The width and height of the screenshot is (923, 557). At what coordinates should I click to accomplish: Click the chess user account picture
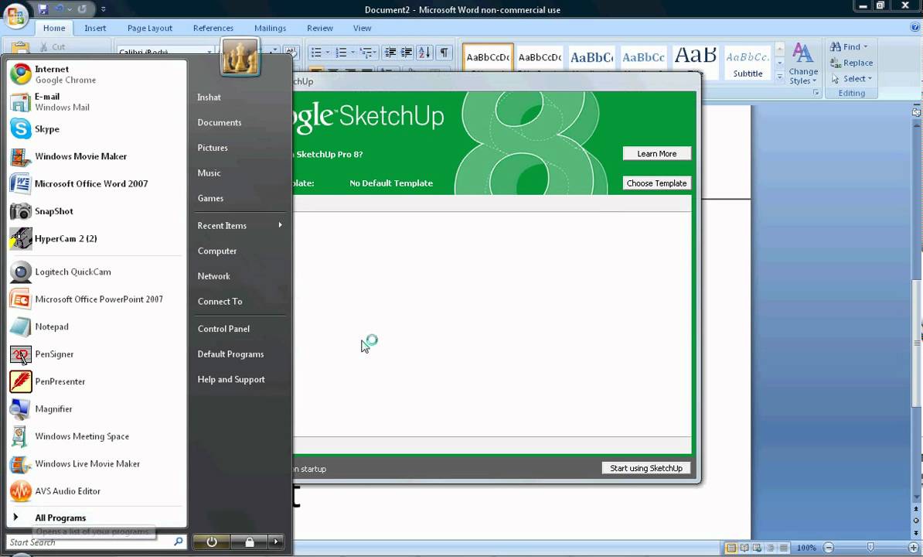click(x=240, y=57)
